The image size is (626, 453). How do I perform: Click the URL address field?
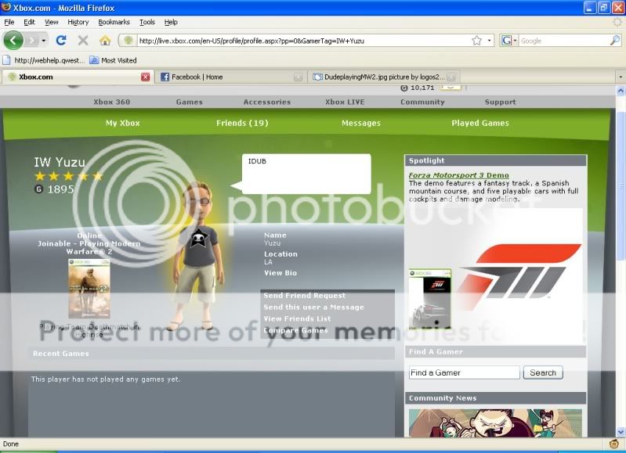click(x=303, y=41)
